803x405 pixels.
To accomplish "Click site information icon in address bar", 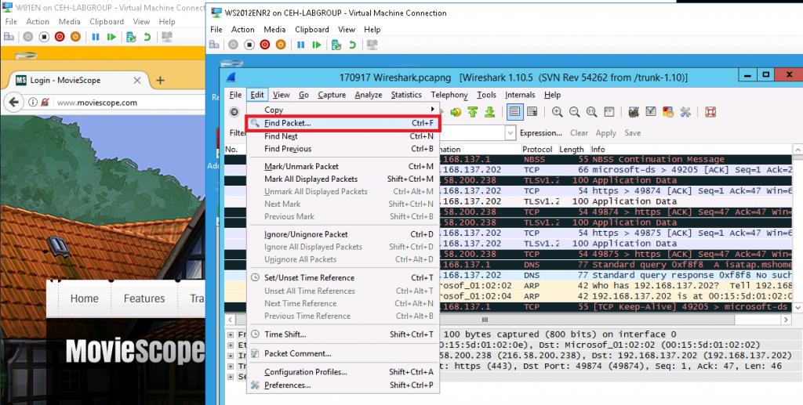I will 33,103.
